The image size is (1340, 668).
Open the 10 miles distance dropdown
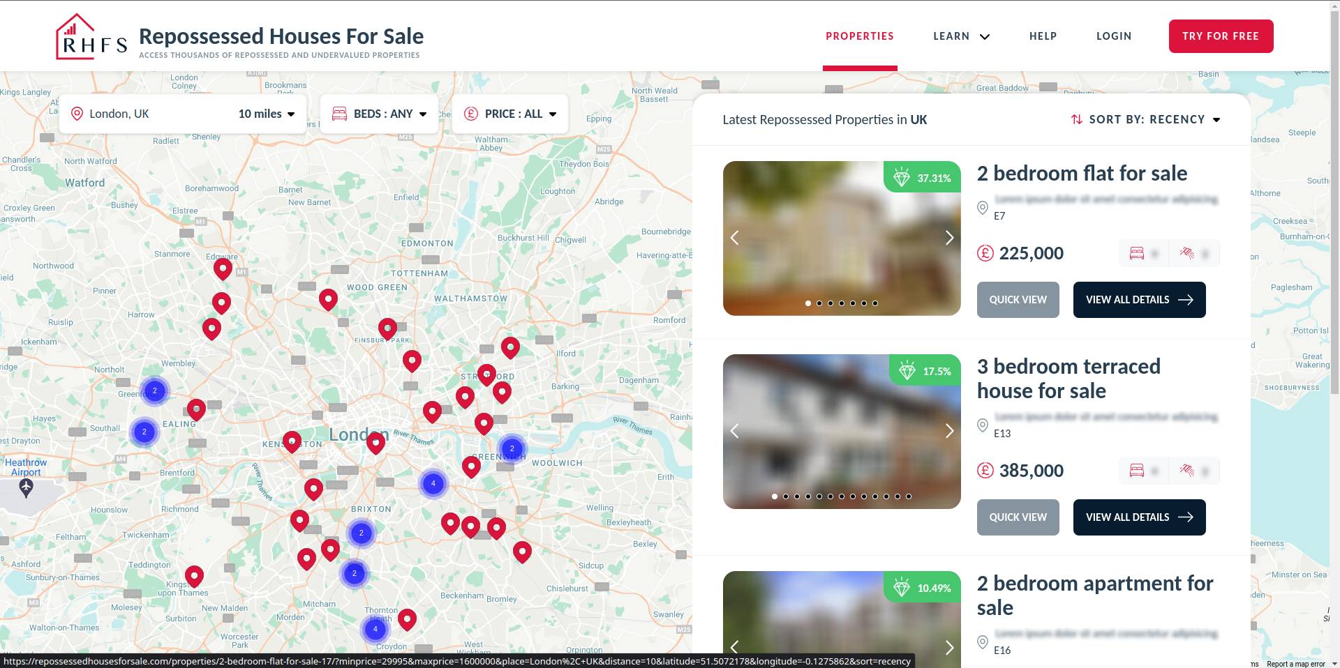(266, 113)
